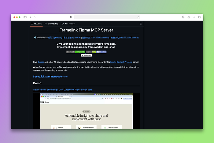Viewport: 214px width, 143px height.
Task: Click the MIT license badge
Action: click(x=91, y=52)
